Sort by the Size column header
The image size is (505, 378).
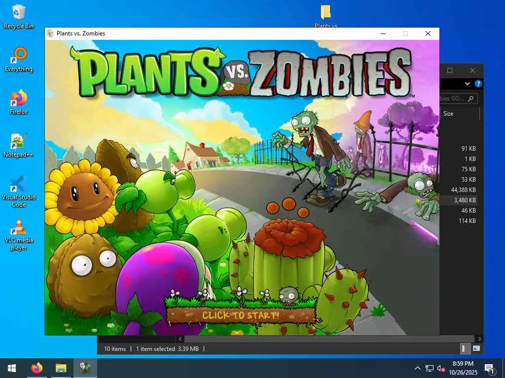pyautogui.click(x=460, y=114)
